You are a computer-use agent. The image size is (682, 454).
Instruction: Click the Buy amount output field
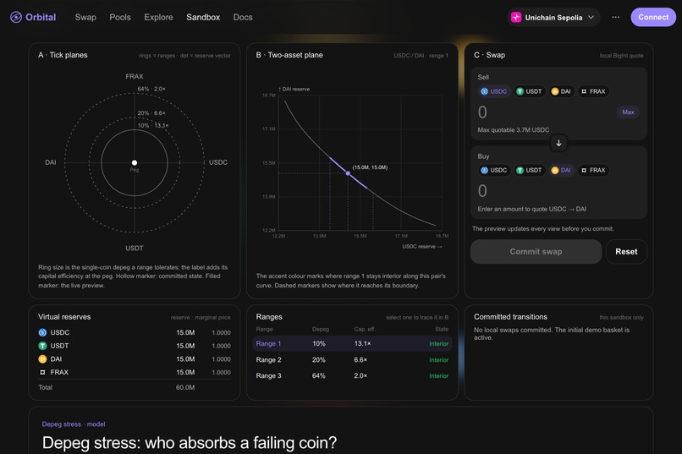pyautogui.click(x=558, y=191)
